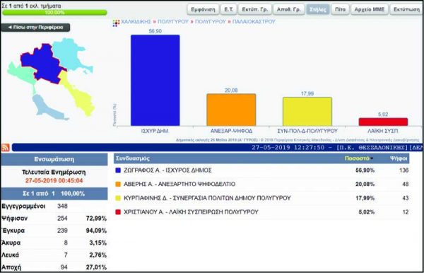Go back with Πίσω στην Περιφέρεια
424x273 pixels.
pos(35,28)
